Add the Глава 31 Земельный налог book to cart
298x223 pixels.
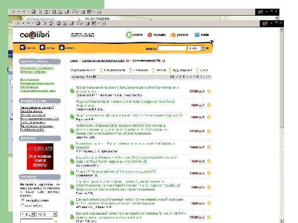point(209,173)
